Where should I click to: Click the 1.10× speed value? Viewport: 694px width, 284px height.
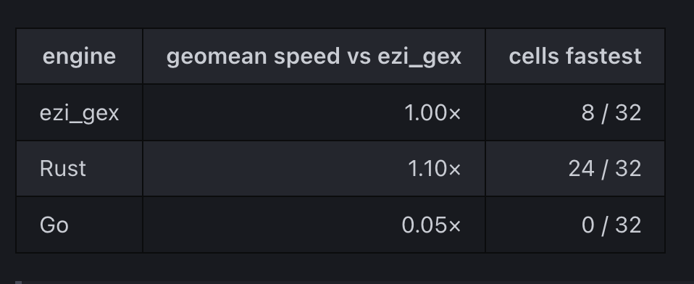point(434,169)
